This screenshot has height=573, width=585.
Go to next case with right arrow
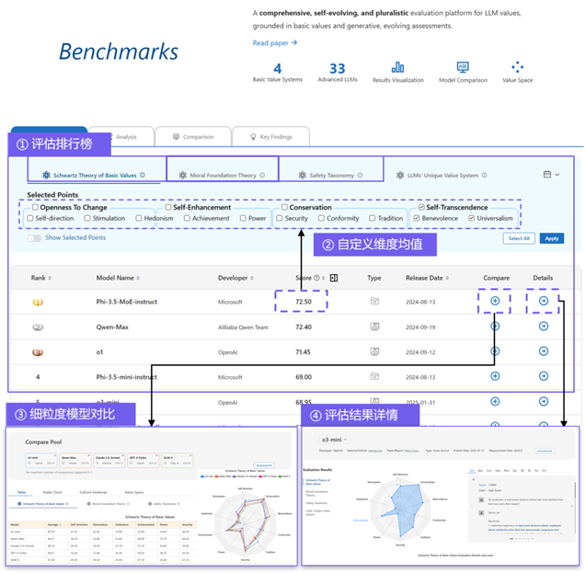(x=572, y=506)
